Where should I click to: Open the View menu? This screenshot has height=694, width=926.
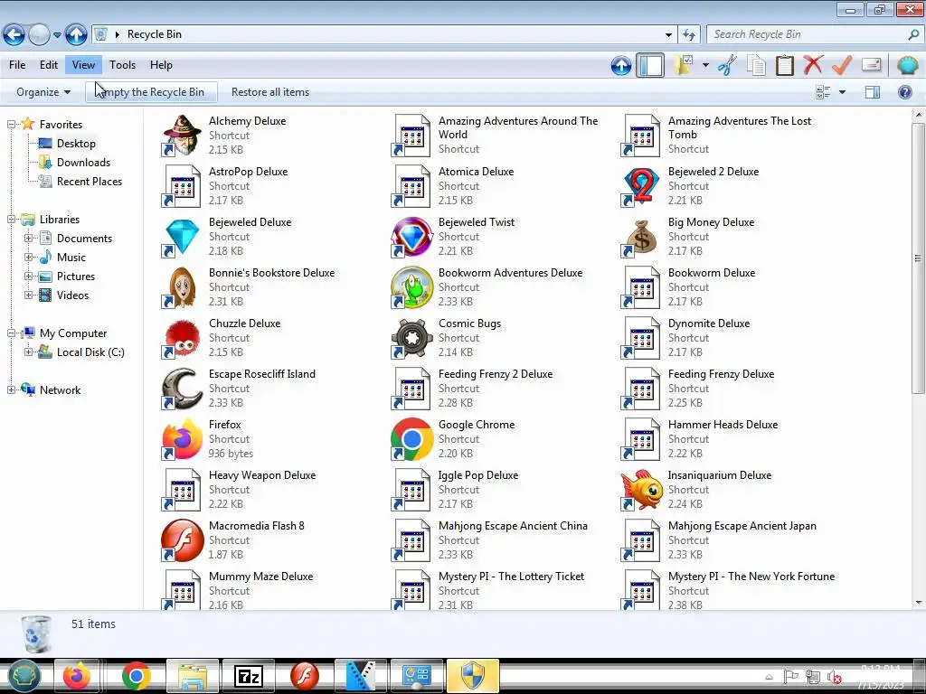(83, 65)
